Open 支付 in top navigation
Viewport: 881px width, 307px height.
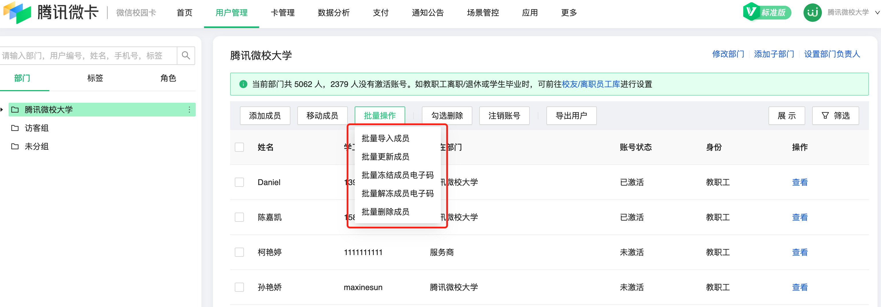pos(381,13)
